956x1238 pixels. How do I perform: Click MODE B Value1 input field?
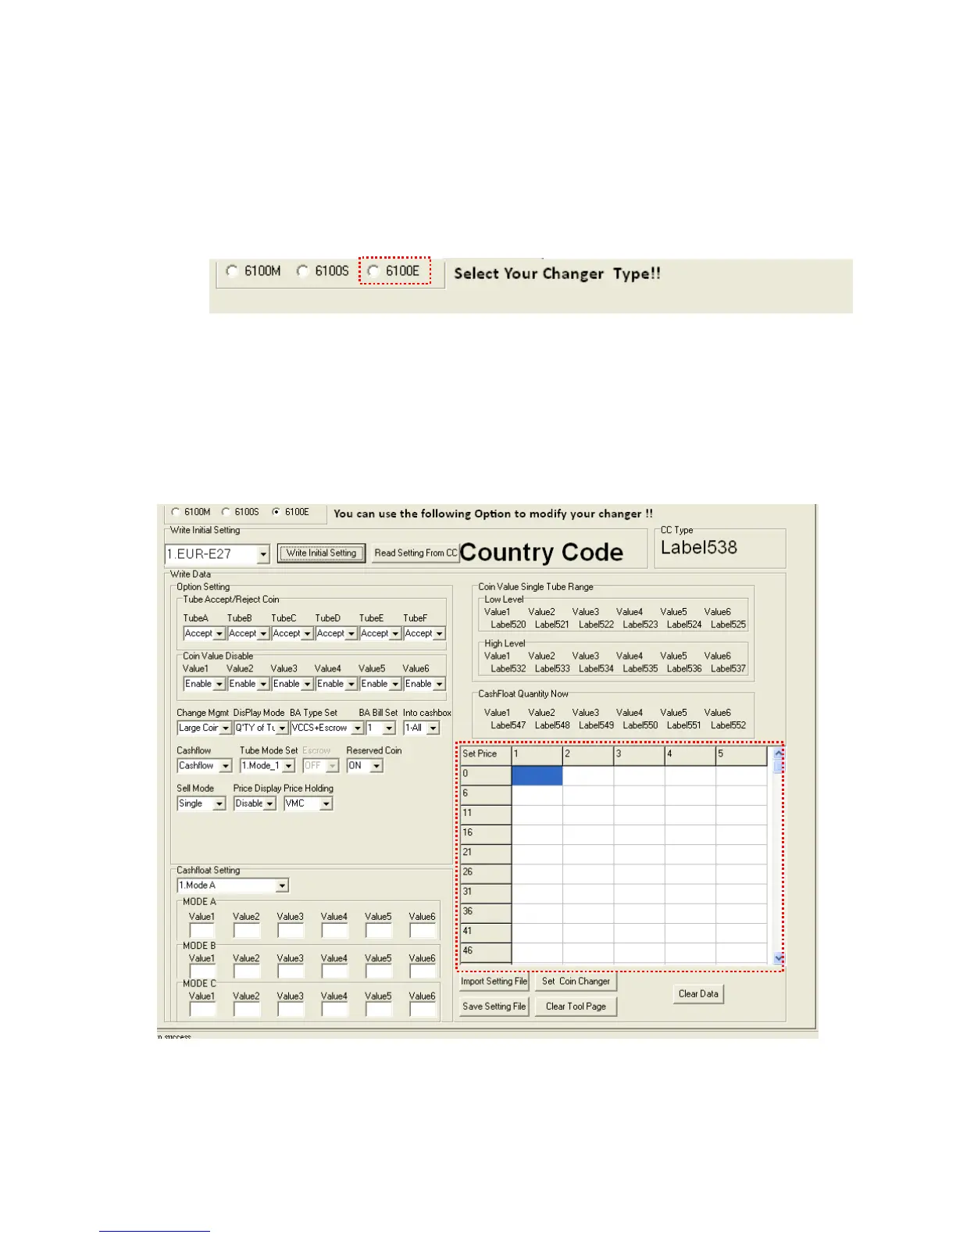[202, 971]
